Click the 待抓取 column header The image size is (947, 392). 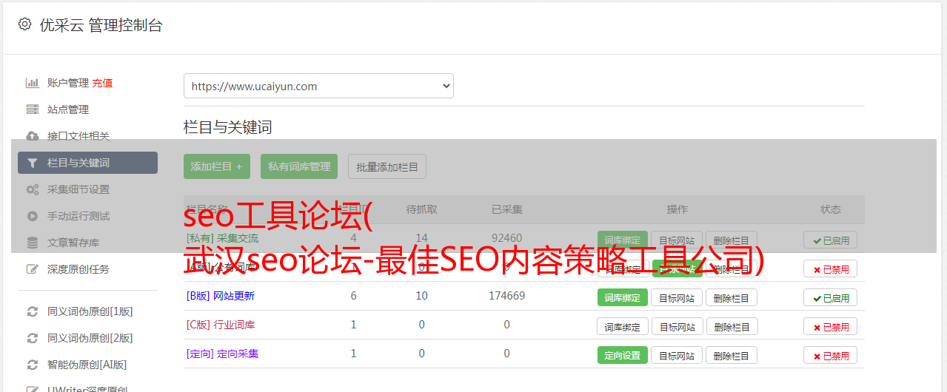pyautogui.click(x=422, y=209)
